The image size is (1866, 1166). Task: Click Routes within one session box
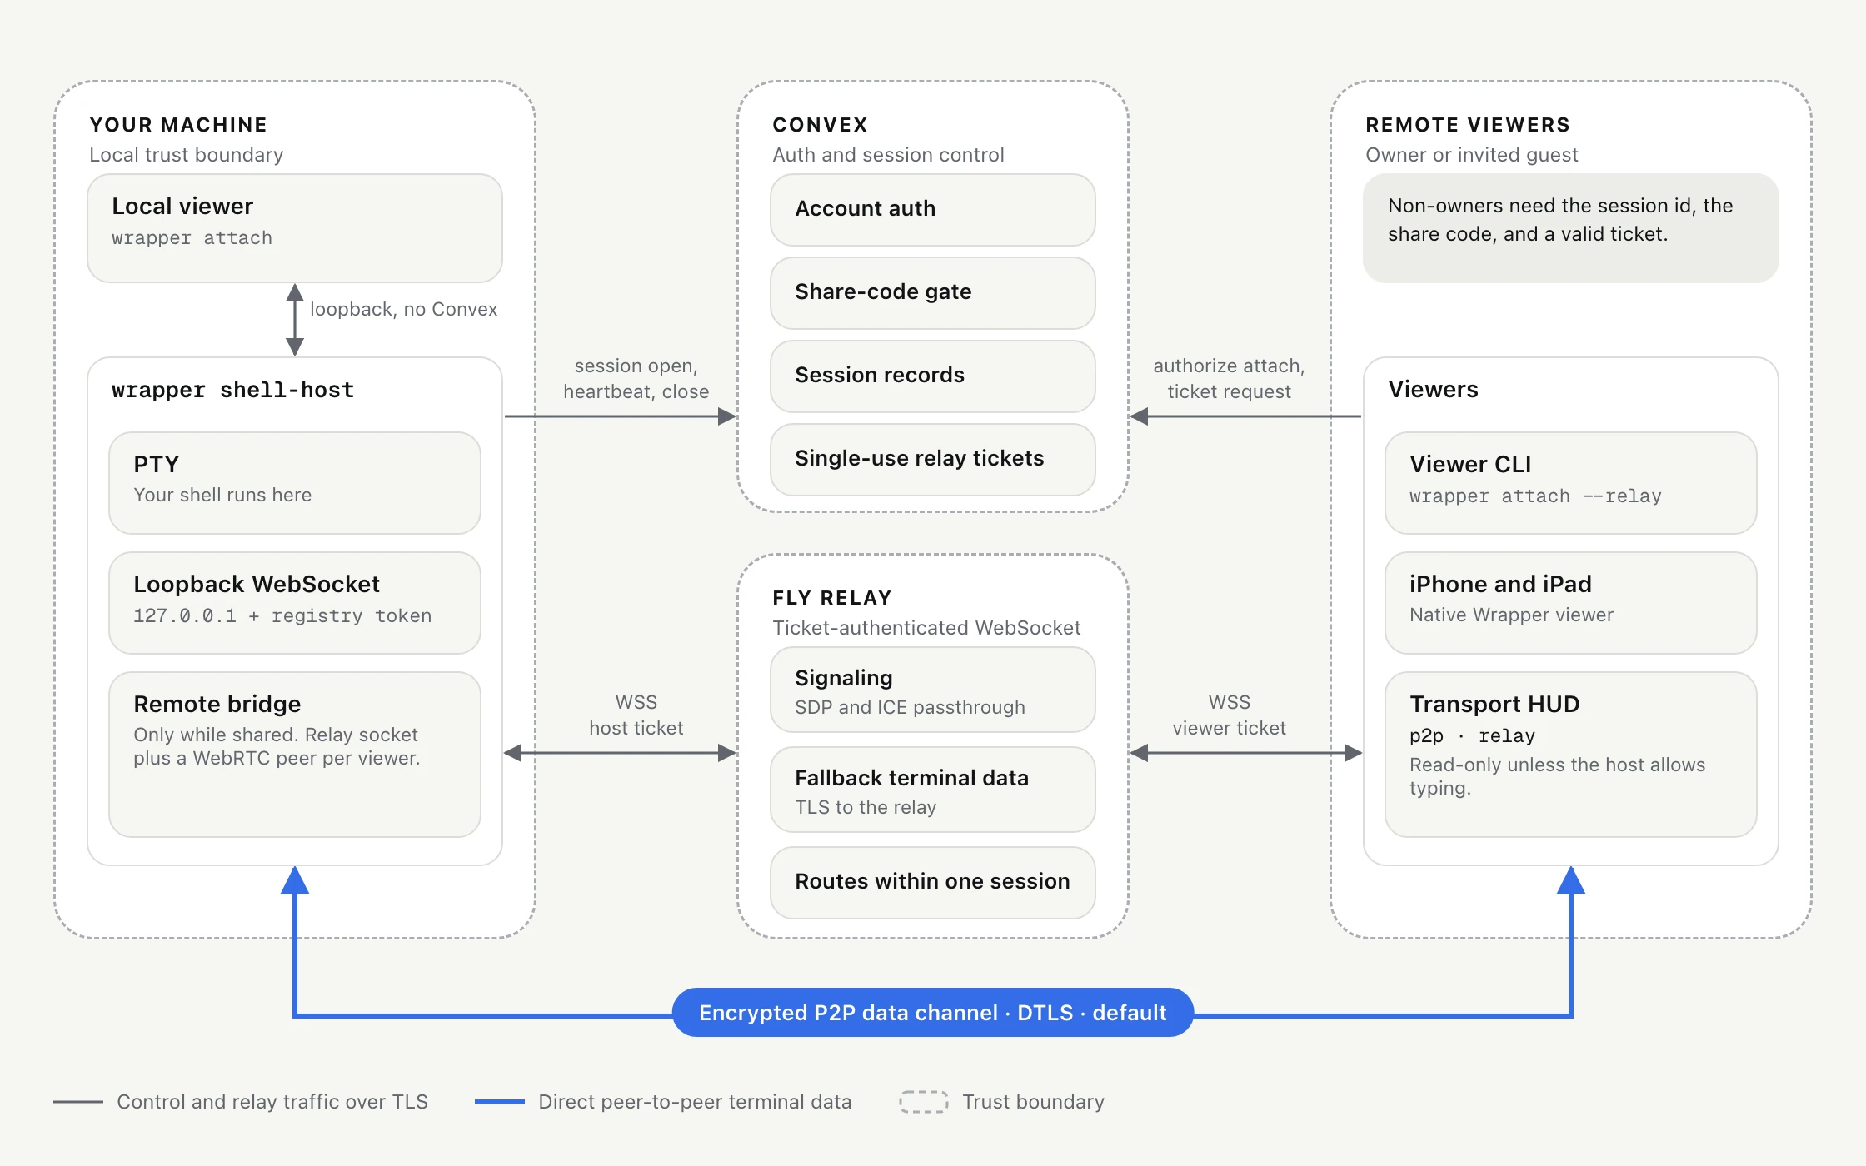tap(933, 883)
